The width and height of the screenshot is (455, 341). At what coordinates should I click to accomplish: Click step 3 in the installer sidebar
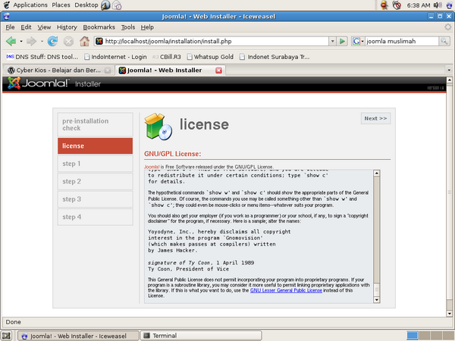(x=96, y=199)
